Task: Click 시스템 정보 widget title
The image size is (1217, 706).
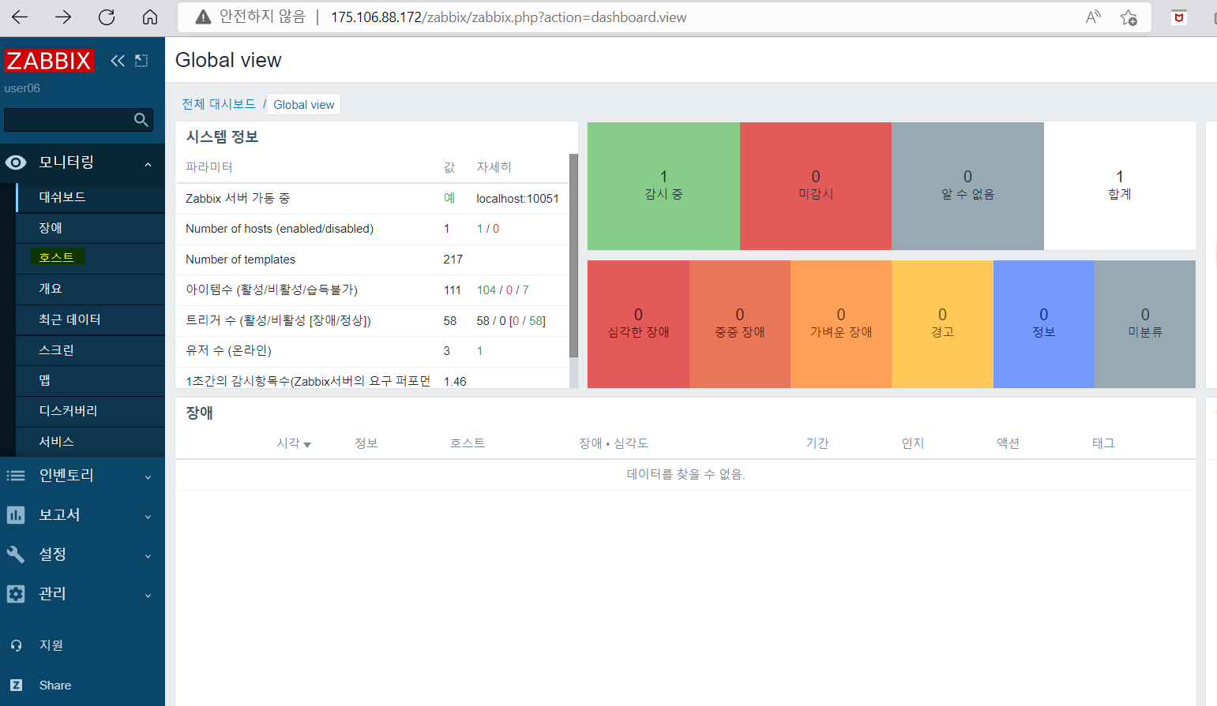Action: pyautogui.click(x=222, y=136)
